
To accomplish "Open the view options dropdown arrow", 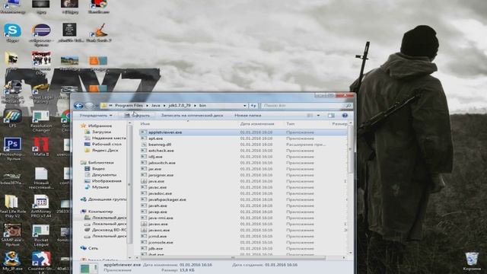I will (x=318, y=115).
